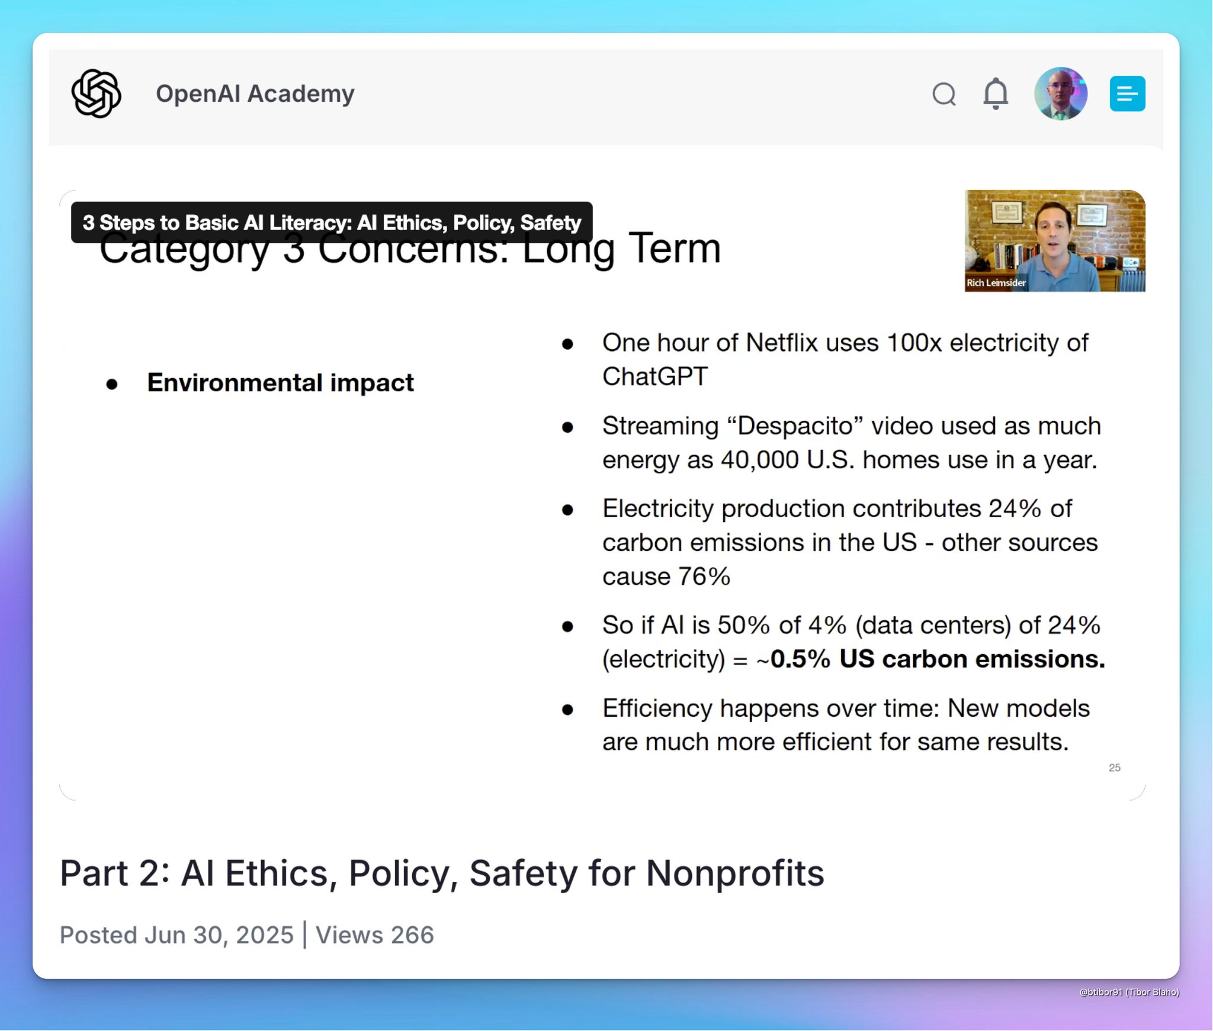
Task: Click the OpenAI logo
Action: coord(96,94)
